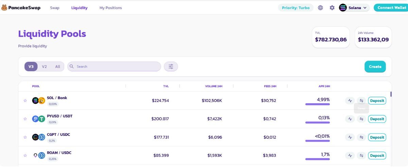This screenshot has width=408, height=167.
Task: Click the 0,13% APR bar
Action: click(318, 123)
